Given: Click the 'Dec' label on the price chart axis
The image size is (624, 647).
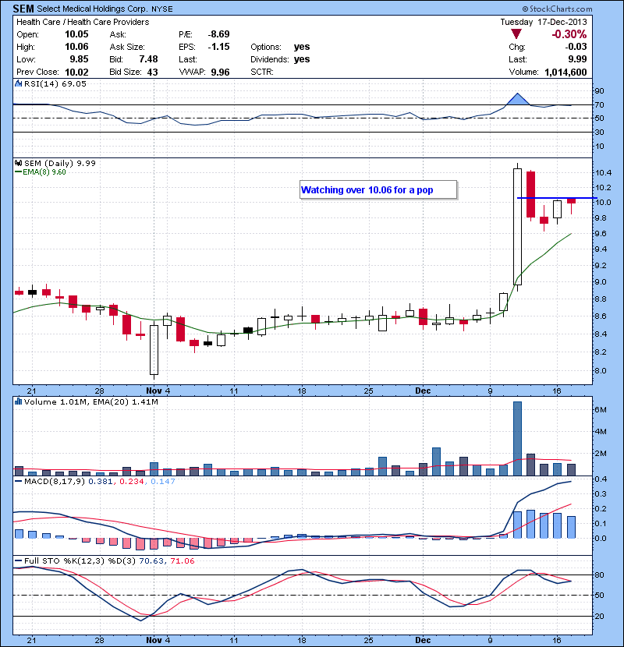Looking at the screenshot, I should coord(423,391).
